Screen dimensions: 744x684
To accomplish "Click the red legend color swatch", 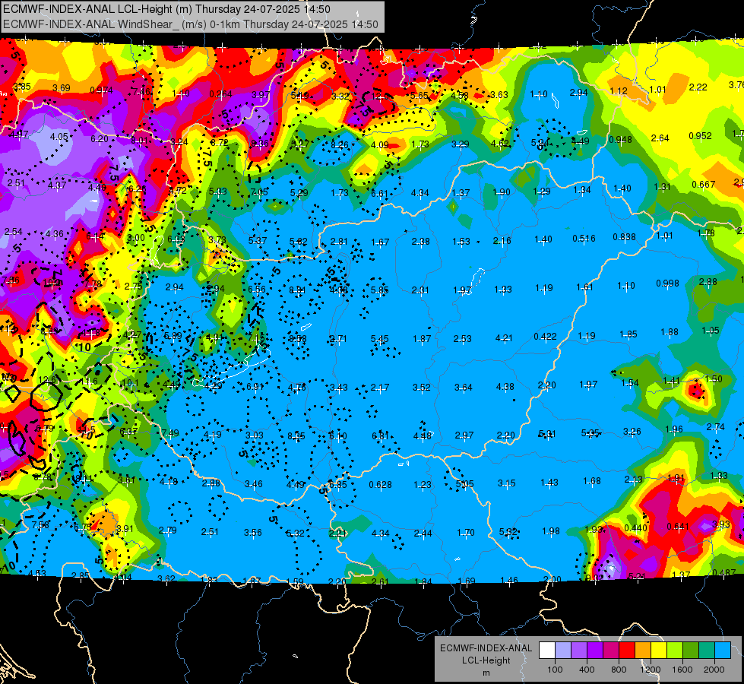I will (x=627, y=651).
